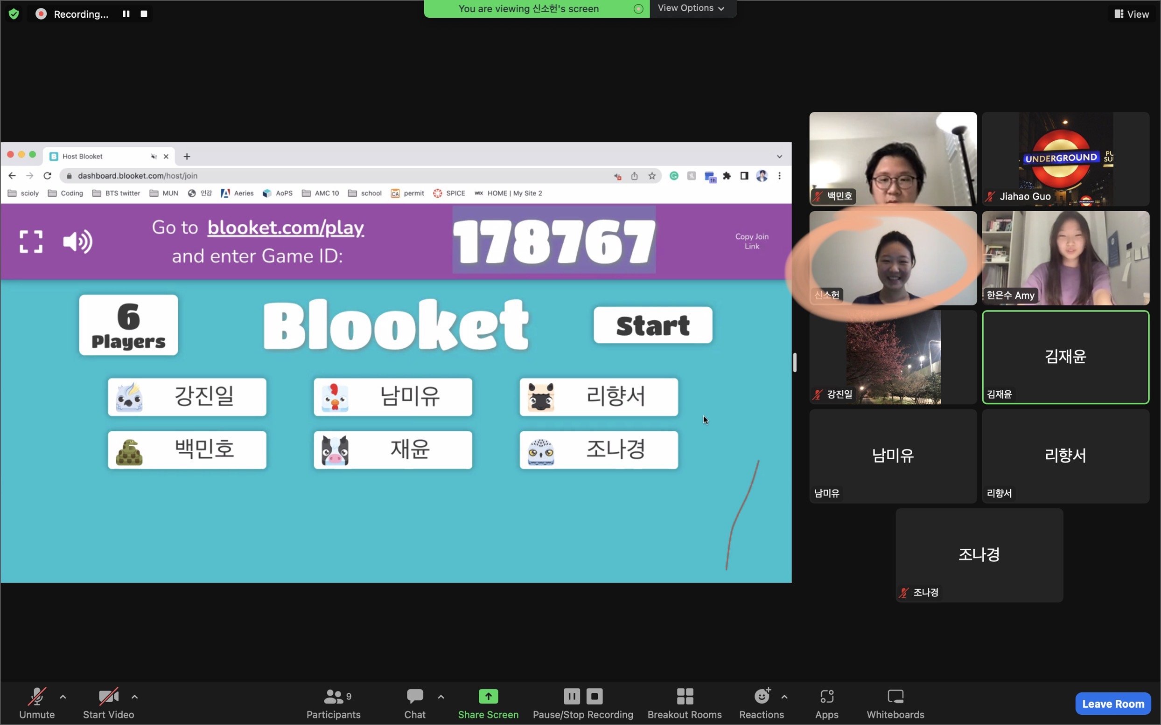Click the green encryption shield icon

pyautogui.click(x=14, y=14)
